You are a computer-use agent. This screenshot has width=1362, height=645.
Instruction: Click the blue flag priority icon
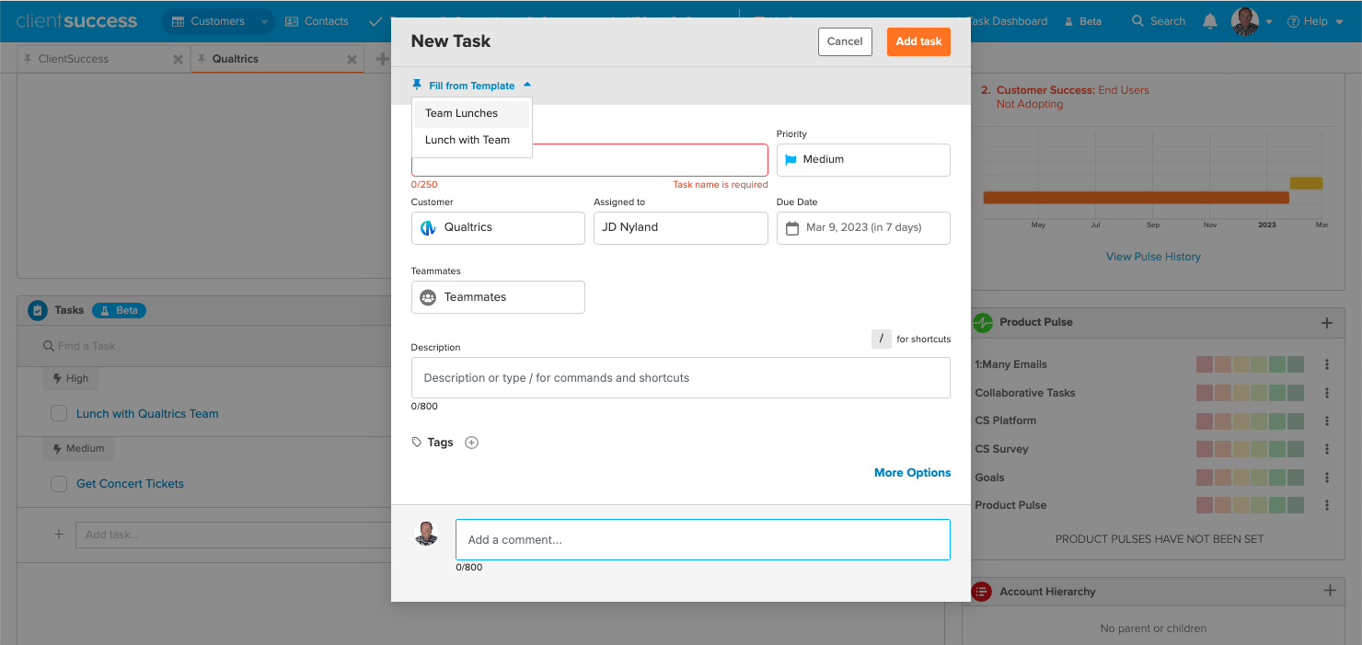pyautogui.click(x=791, y=159)
